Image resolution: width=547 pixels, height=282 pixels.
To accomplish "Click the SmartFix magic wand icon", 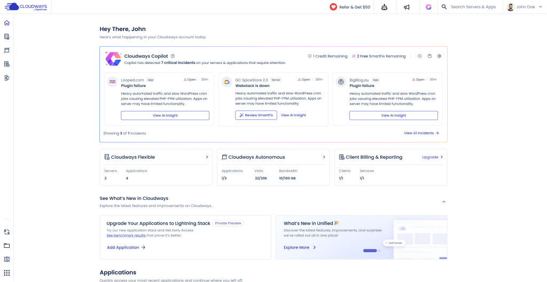I will pos(354,56).
